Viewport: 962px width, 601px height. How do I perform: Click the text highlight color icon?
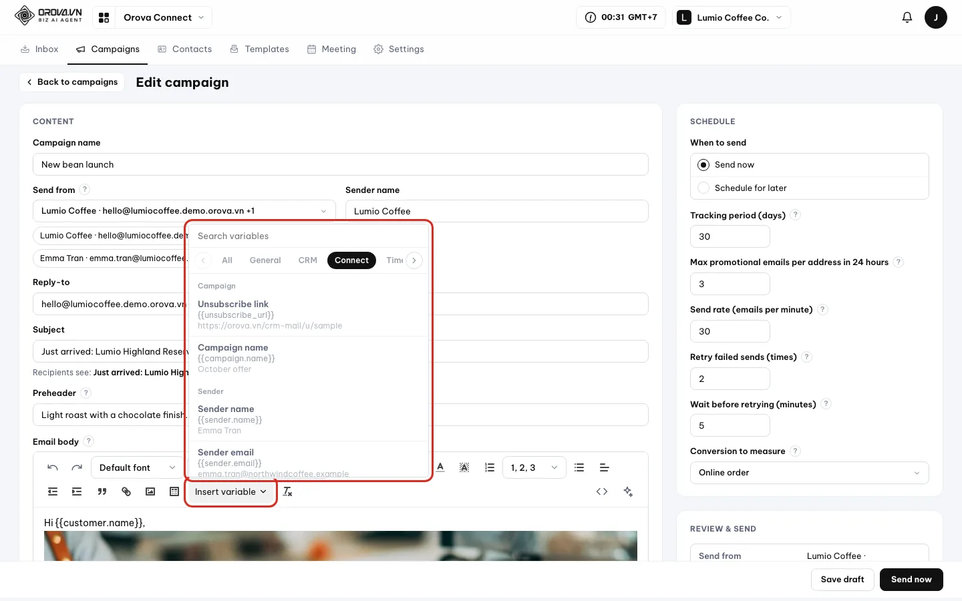(464, 467)
